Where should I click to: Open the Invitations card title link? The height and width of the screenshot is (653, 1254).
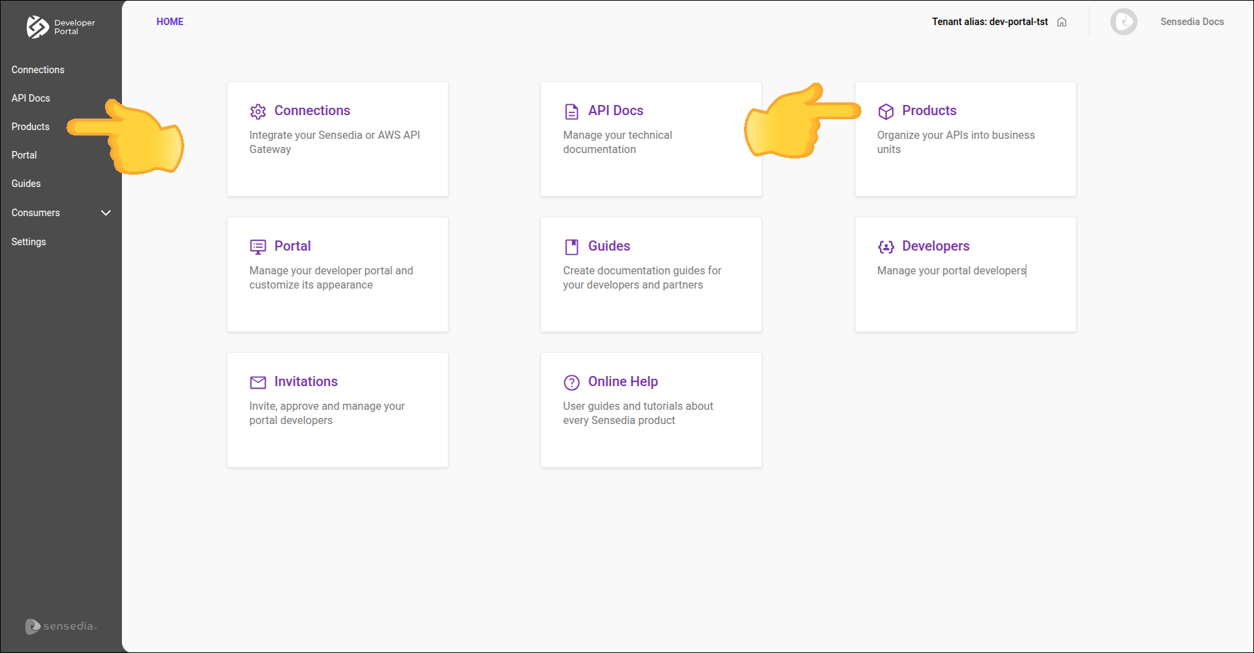(x=306, y=381)
